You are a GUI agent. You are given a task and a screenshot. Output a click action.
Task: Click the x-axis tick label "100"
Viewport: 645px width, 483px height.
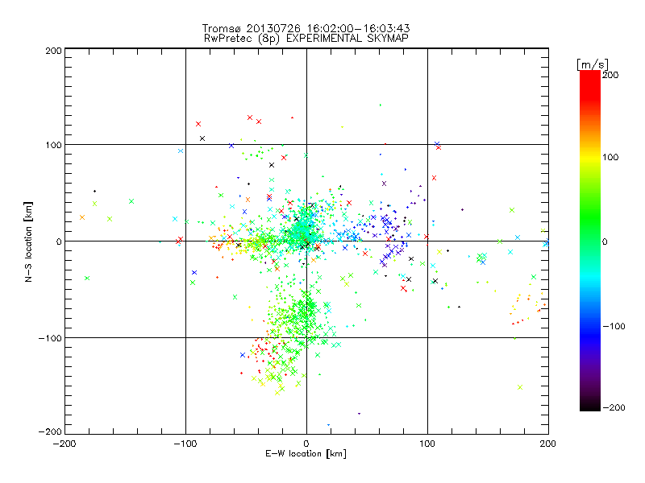[x=427, y=444]
